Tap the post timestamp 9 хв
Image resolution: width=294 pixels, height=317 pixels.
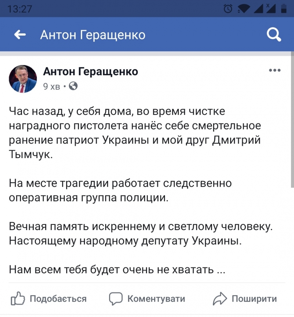pos(51,87)
